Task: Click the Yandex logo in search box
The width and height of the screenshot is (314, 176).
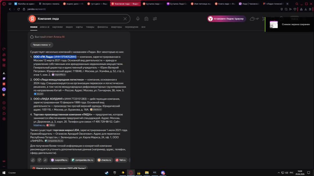Action: click(x=32, y=19)
